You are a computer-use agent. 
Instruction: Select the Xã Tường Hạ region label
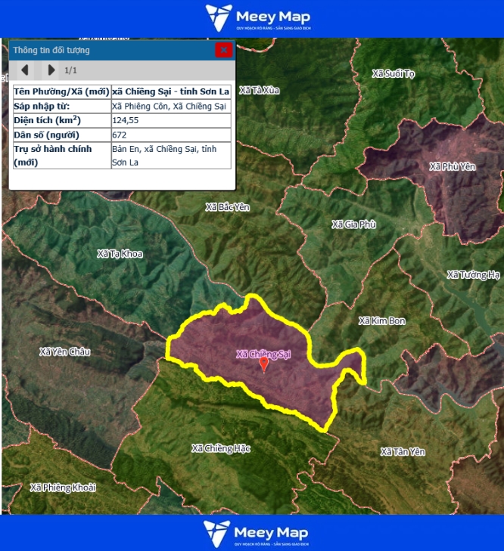tap(473, 274)
